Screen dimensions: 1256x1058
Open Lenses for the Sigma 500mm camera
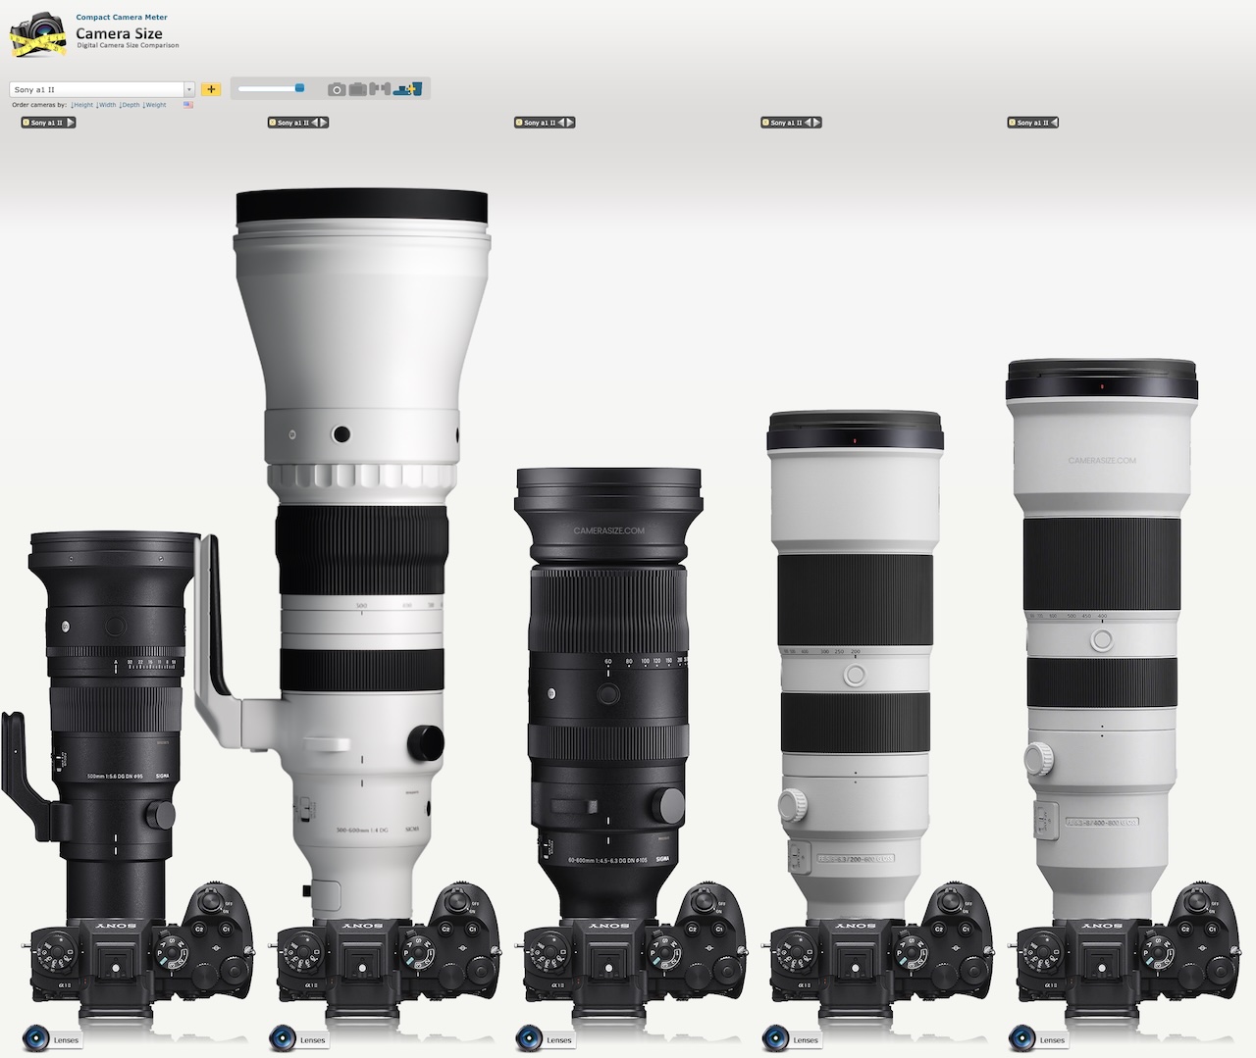[53, 1039]
